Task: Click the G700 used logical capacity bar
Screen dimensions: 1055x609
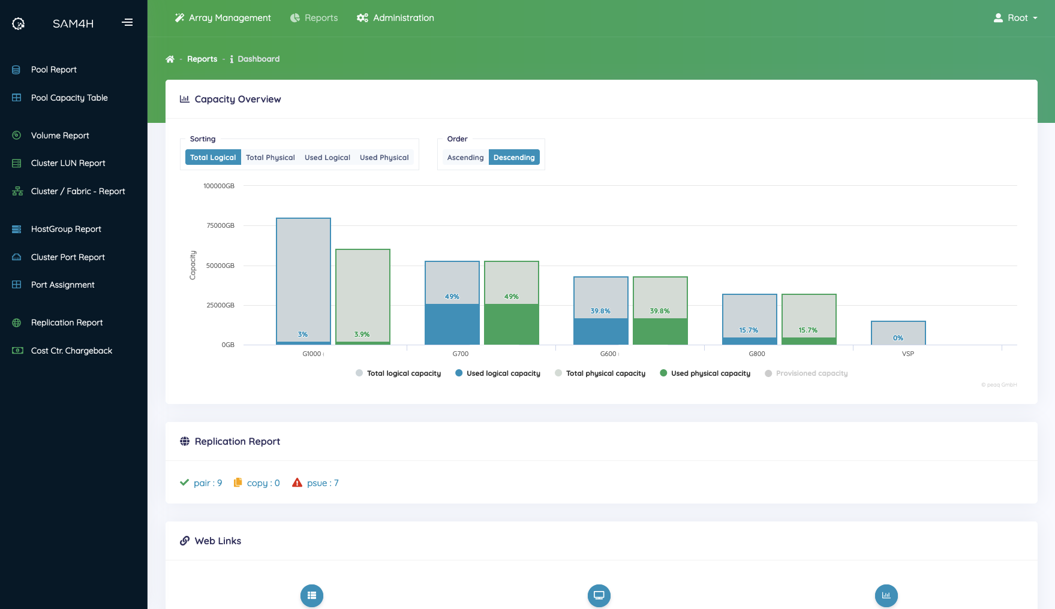Action: pyautogui.click(x=452, y=324)
